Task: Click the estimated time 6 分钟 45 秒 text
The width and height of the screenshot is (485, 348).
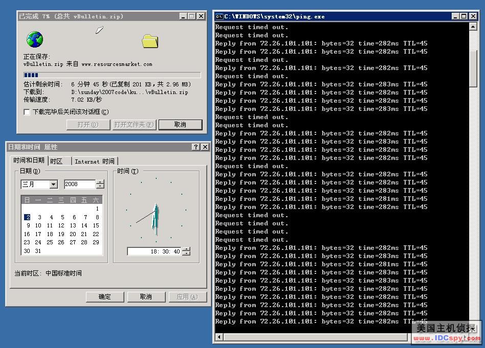Action: (90, 84)
